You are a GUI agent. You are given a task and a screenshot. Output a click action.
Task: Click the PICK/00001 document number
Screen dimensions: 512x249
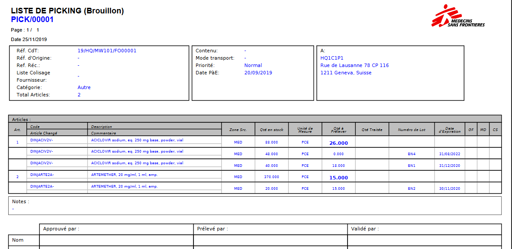[x=32, y=19]
